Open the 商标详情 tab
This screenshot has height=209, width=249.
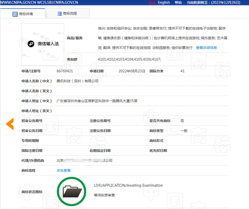click(x=23, y=14)
